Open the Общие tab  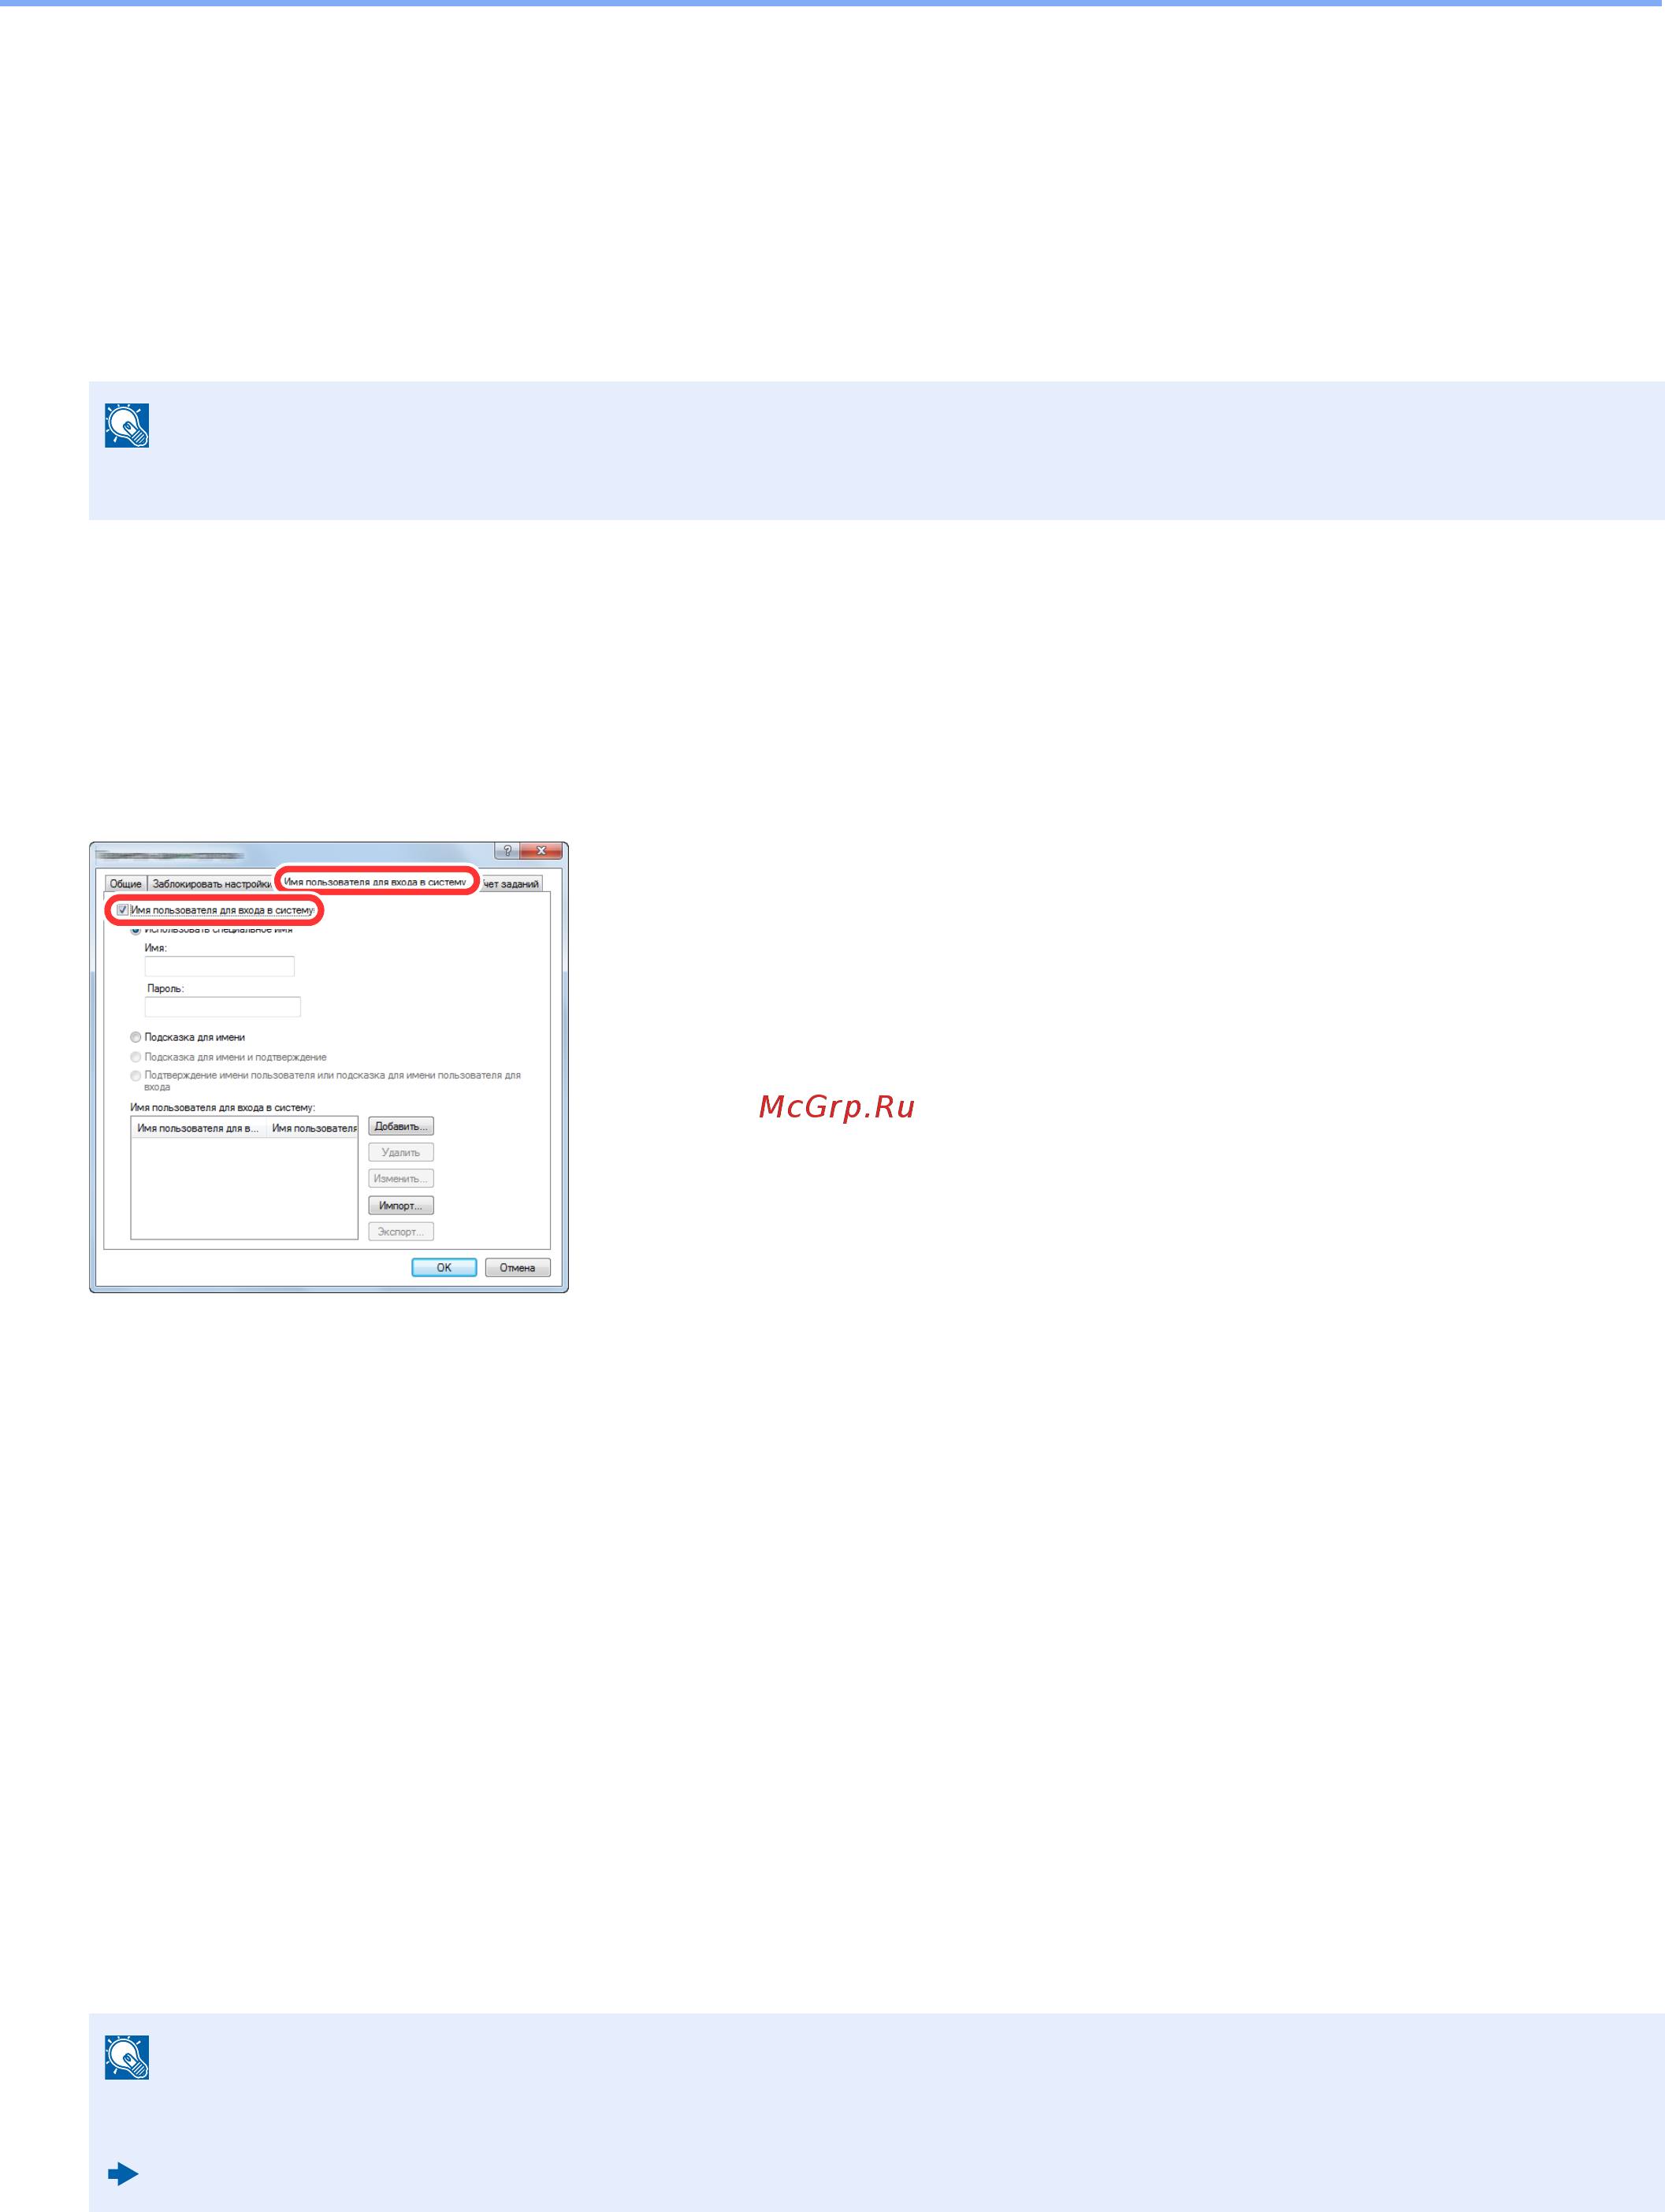point(126,884)
